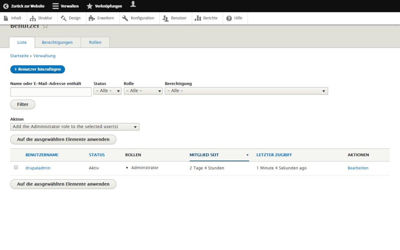Open the Aktion dropdown list

coord(75,127)
